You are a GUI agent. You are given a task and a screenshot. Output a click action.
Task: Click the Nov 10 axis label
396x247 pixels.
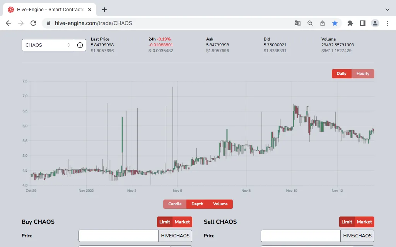[292, 191]
